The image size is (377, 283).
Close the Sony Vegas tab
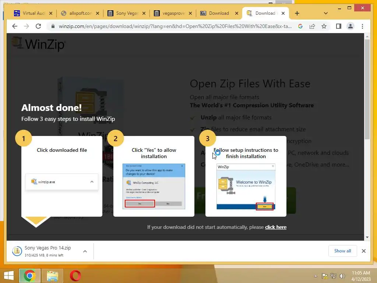pos(144,14)
